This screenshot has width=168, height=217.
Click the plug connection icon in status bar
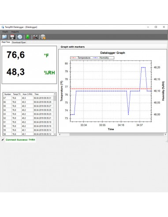3,140
